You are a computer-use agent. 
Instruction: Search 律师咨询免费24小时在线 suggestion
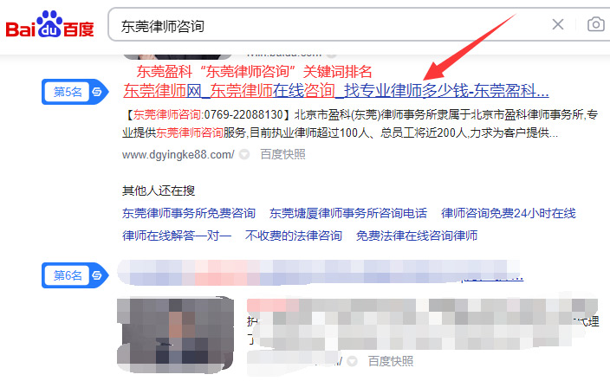509,213
